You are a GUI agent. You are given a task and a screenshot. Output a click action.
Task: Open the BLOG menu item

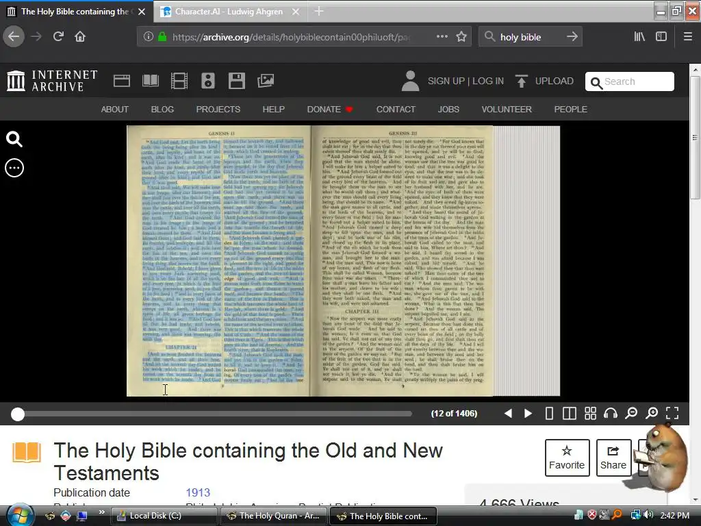click(x=162, y=109)
